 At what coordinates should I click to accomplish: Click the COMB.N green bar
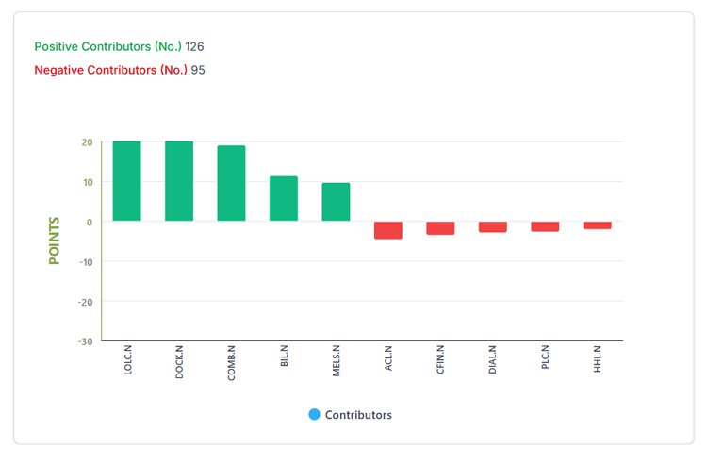click(231, 183)
